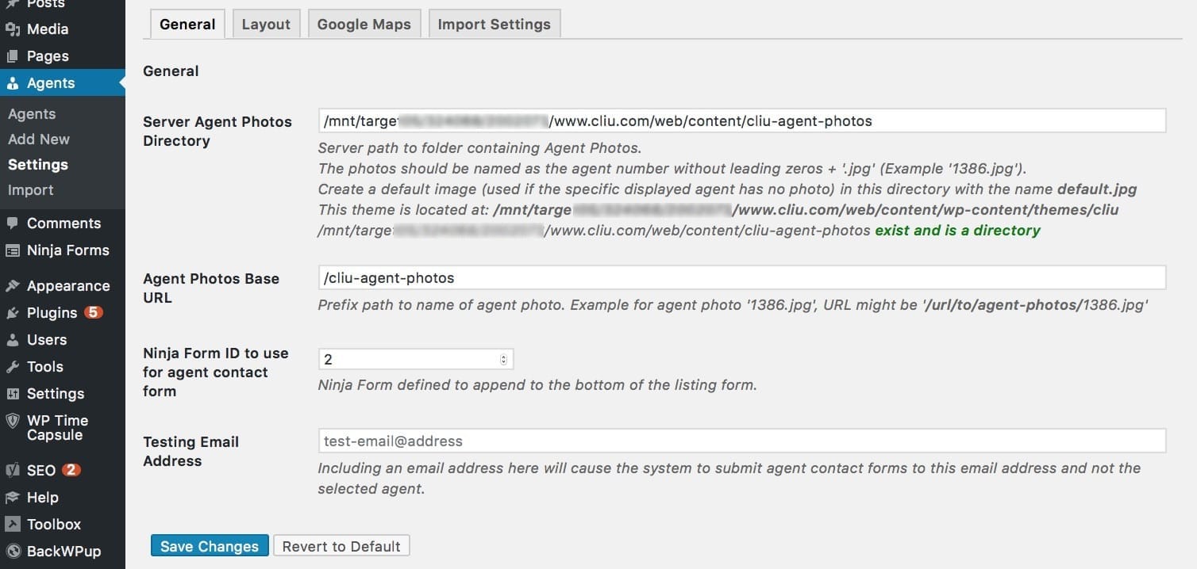Click the Ninja Form ID number stepper arrows
This screenshot has width=1197, height=569.
coord(503,360)
